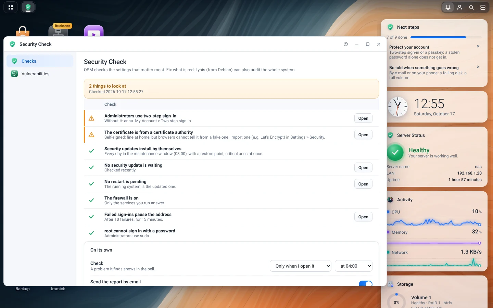This screenshot has width=493, height=308.
Task: Click the Activity widget gauge icon
Action: [390, 200]
